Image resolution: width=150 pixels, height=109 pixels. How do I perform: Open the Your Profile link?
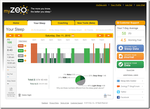(x=116, y=5)
